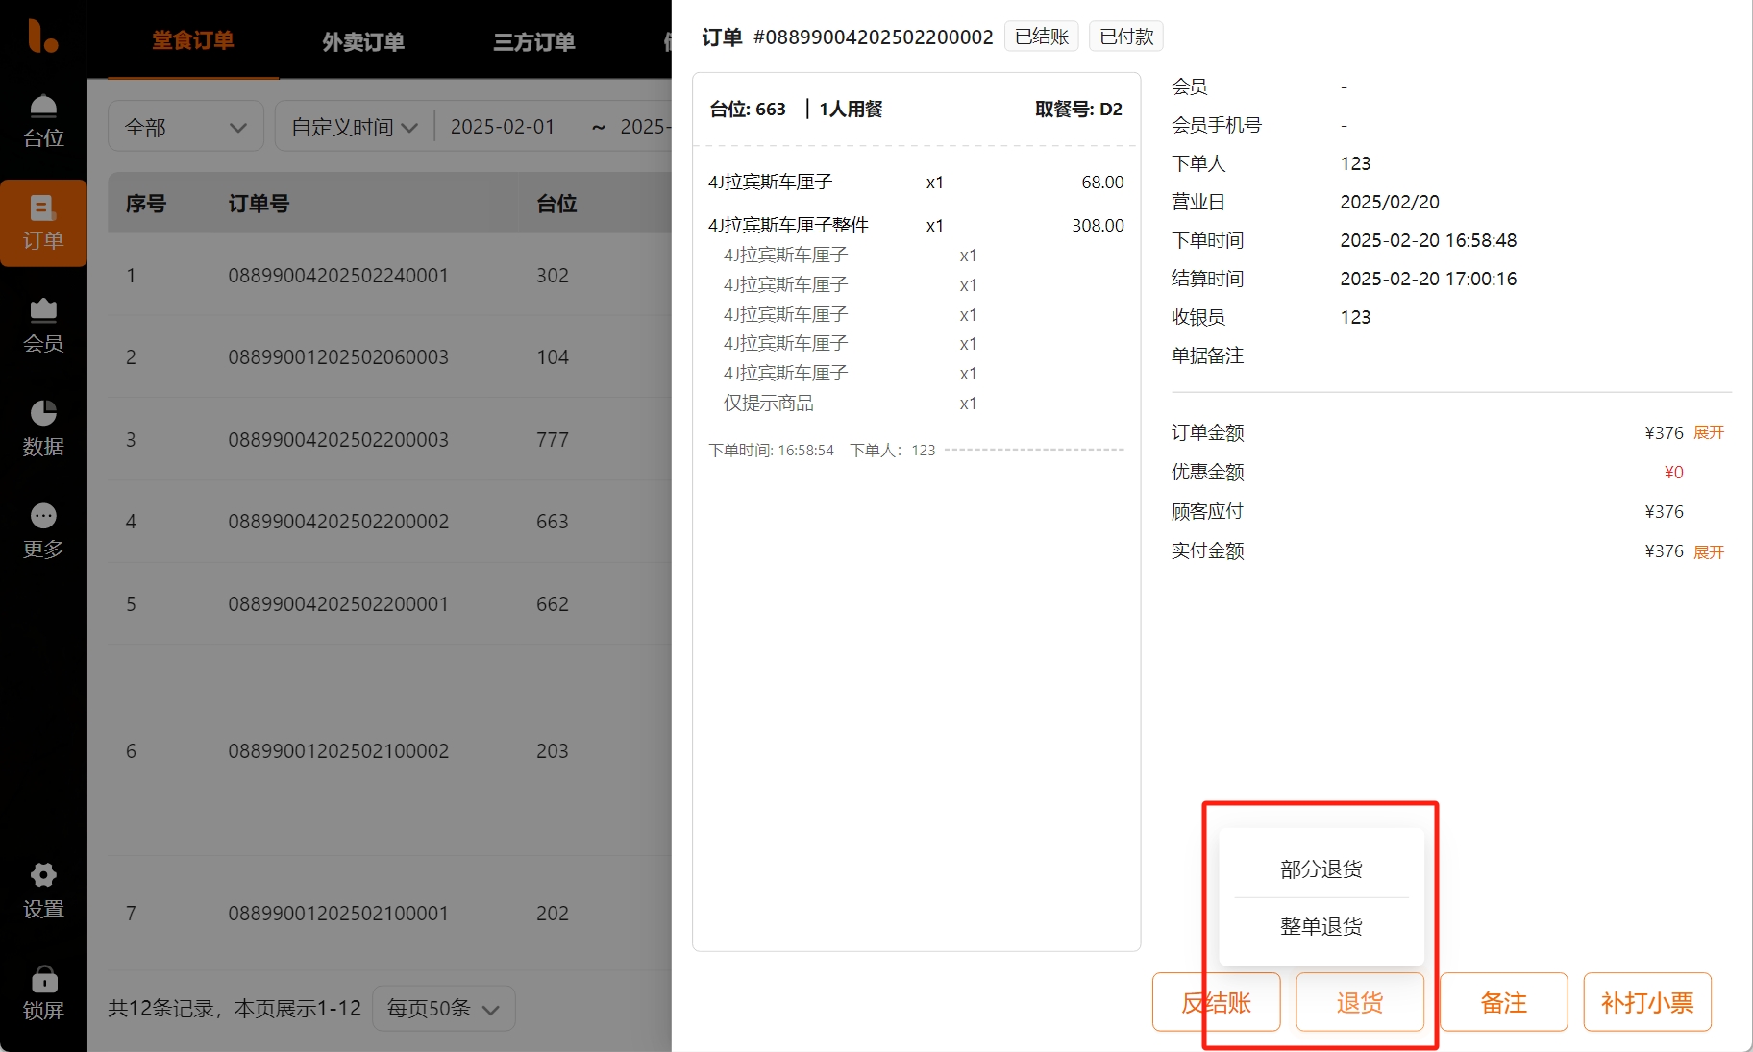Image resolution: width=1753 pixels, height=1052 pixels.
Task: Click the 退货 button
Action: coord(1360,1003)
